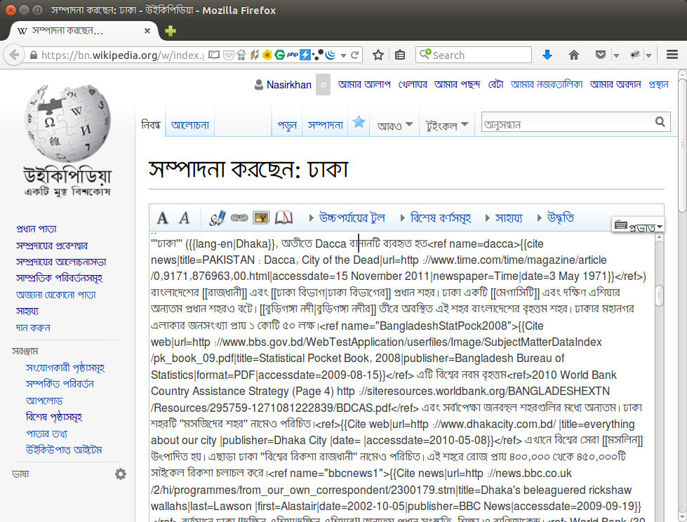Click the Firefox home icon
687x522 pixels.
[574, 54]
